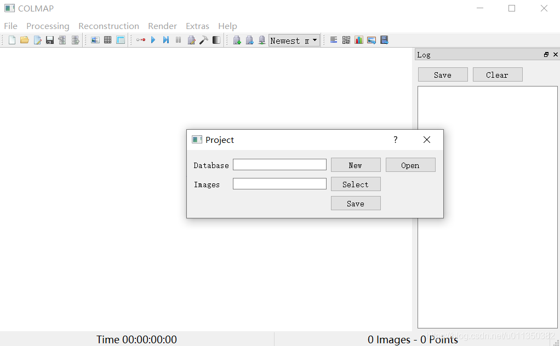Grab a movie with the filmstrip icon
Viewport: 560px width, 346px height.
(384, 39)
